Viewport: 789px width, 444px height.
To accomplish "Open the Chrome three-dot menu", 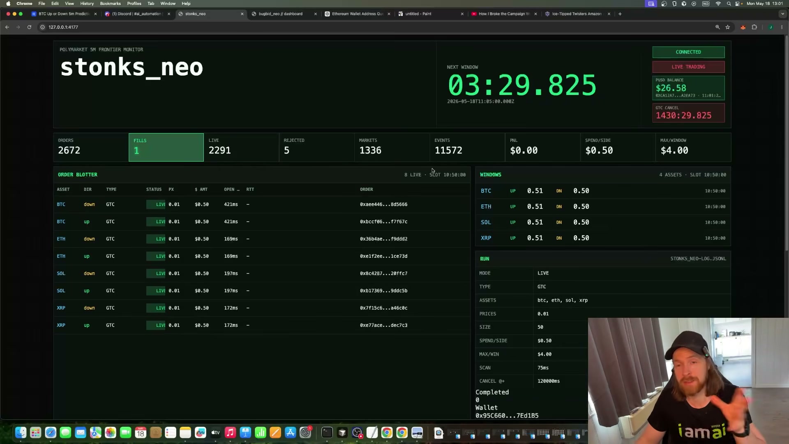I will [x=782, y=27].
